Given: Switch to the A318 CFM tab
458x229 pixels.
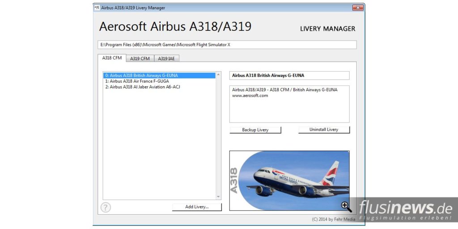Looking at the screenshot, I should click(112, 58).
